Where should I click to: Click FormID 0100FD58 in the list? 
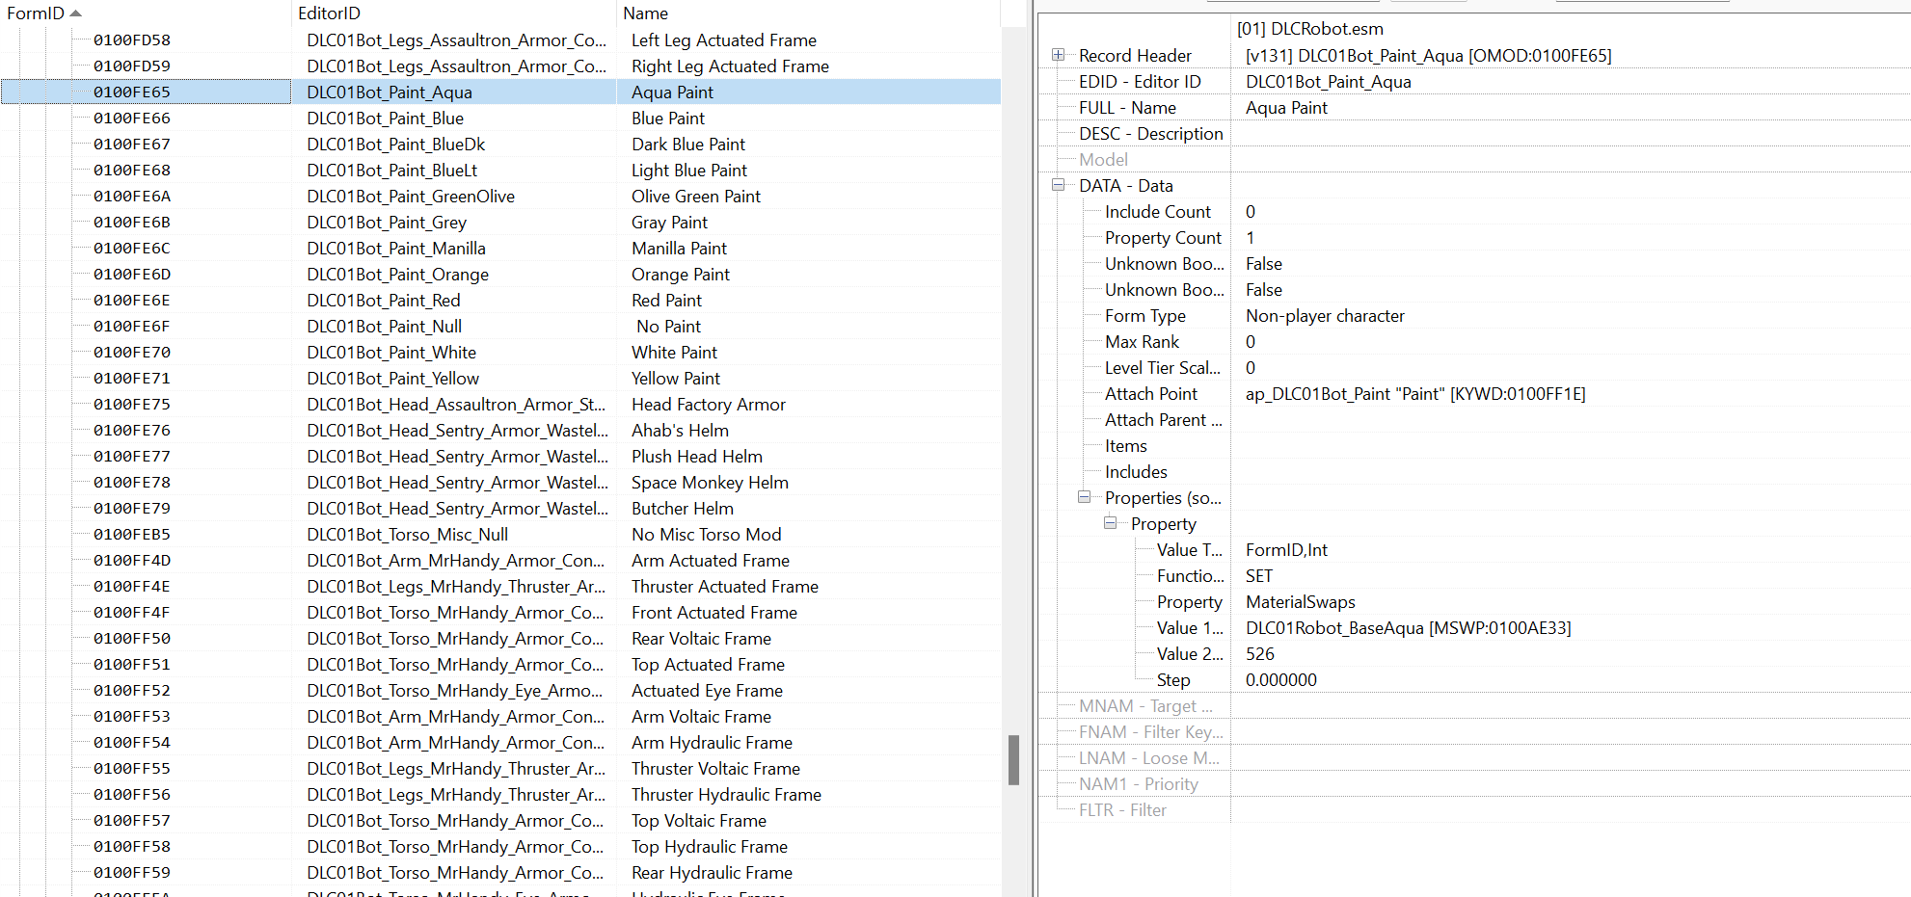(132, 40)
